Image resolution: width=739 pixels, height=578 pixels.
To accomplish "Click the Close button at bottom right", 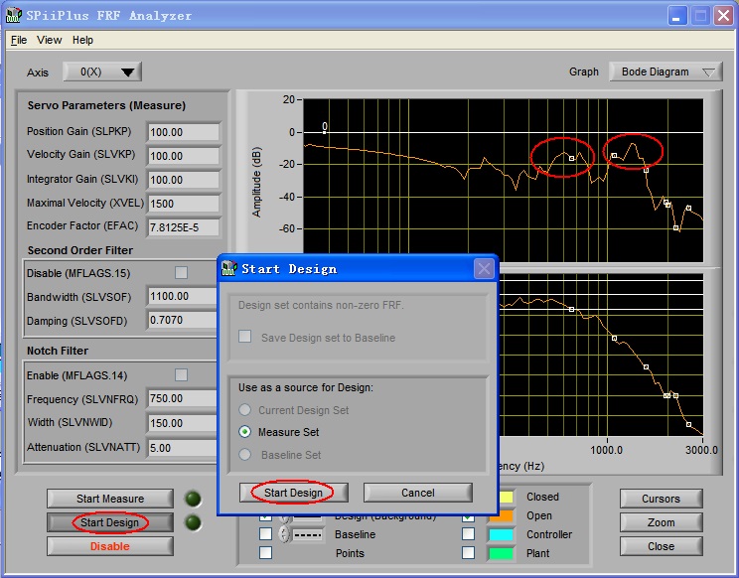I will point(661,546).
